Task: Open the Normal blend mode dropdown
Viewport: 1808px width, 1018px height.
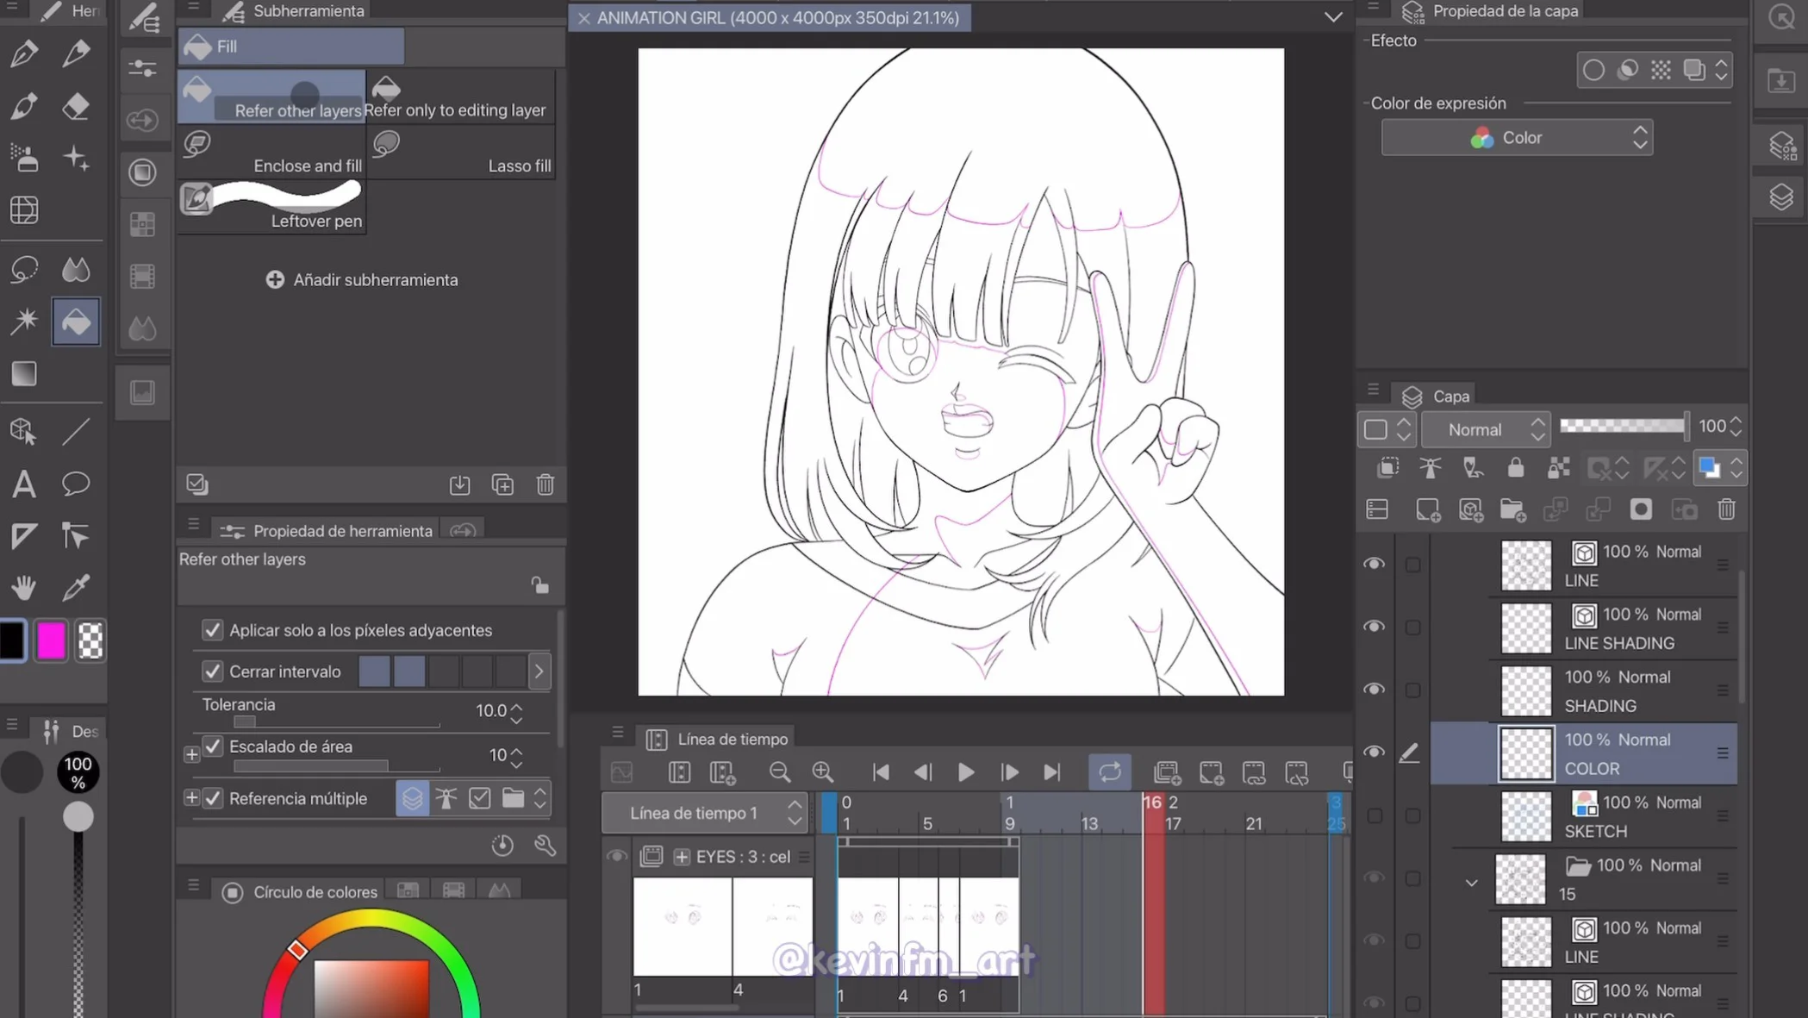Action: click(1486, 428)
